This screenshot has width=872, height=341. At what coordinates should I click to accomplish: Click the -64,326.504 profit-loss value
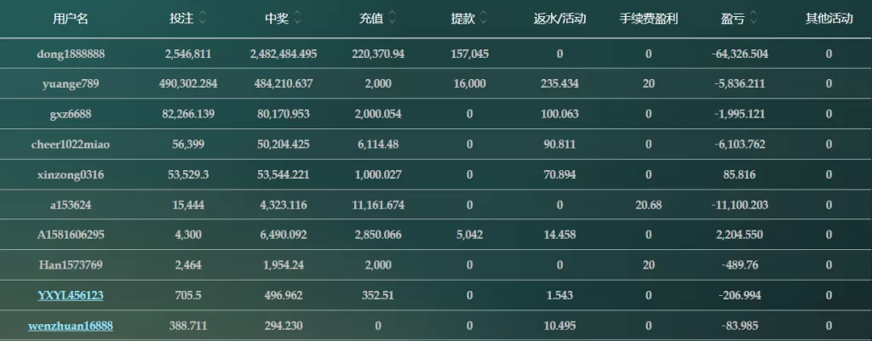(x=740, y=54)
